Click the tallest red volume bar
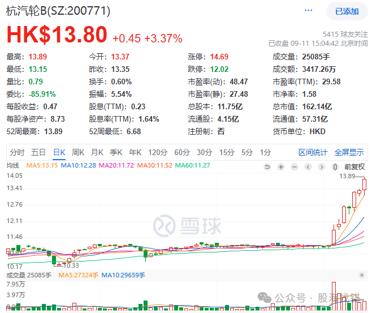 tap(334, 296)
